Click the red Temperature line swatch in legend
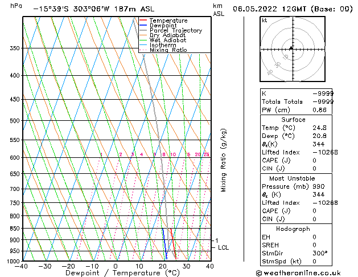The image size is (358, 277). point(143,21)
